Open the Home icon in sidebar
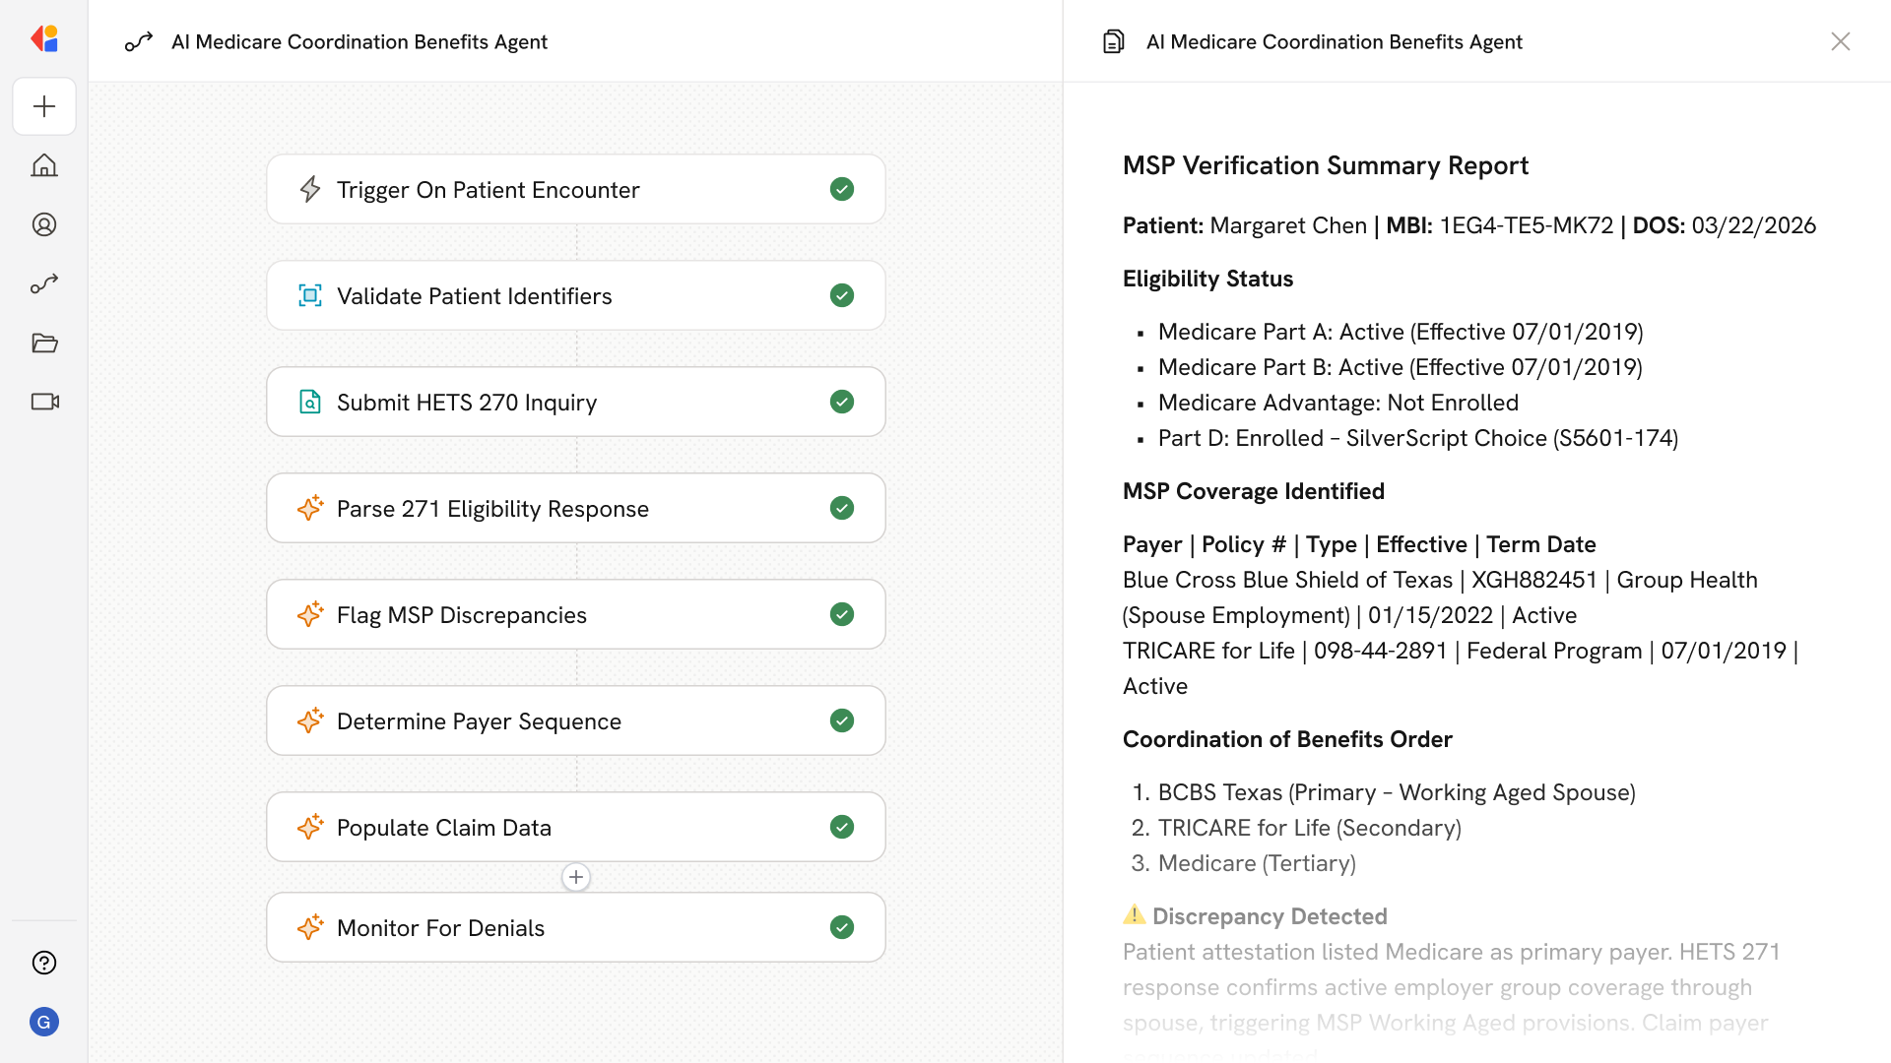Image resolution: width=1891 pixels, height=1063 pixels. 44,165
